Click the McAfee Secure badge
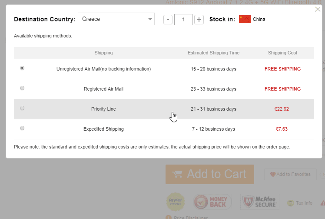Viewport: 325px width, 219px height. (259, 202)
